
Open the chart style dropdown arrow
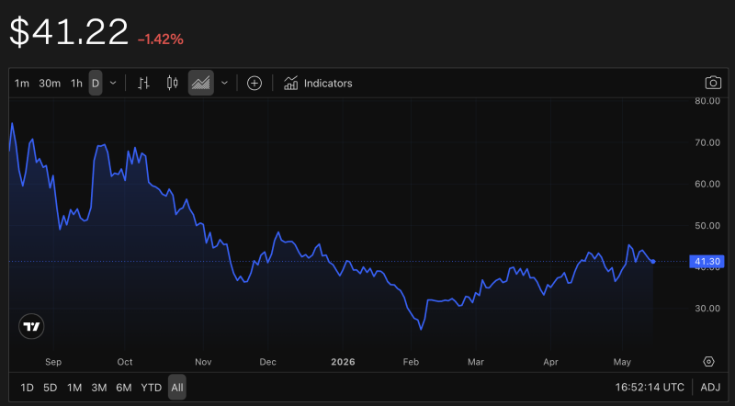[224, 83]
